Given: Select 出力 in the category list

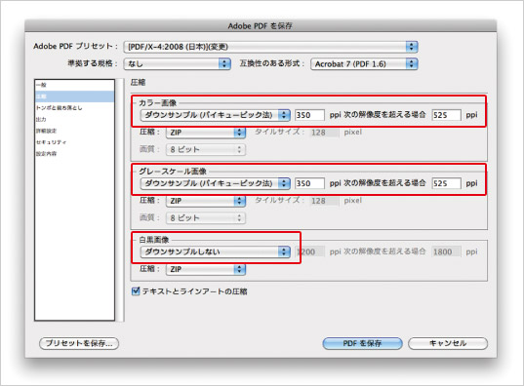Looking at the screenshot, I should [x=74, y=119].
